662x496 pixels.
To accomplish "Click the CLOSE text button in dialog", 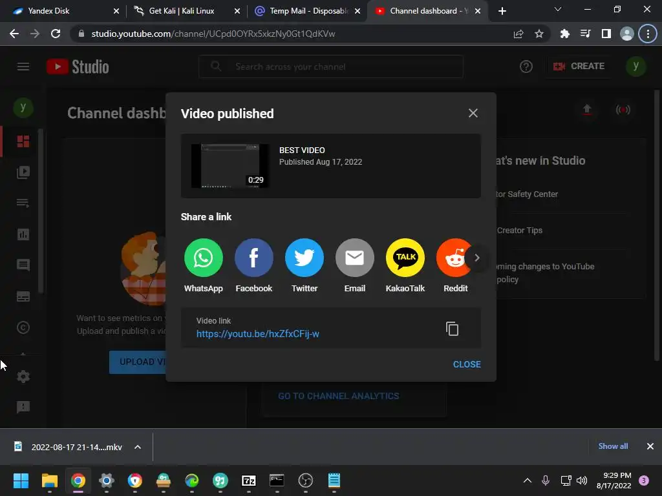I will click(x=467, y=364).
